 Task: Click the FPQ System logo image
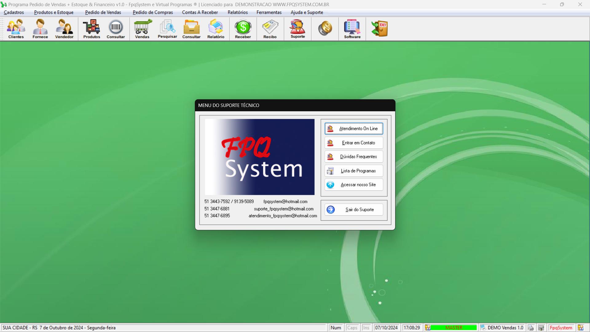point(260,157)
